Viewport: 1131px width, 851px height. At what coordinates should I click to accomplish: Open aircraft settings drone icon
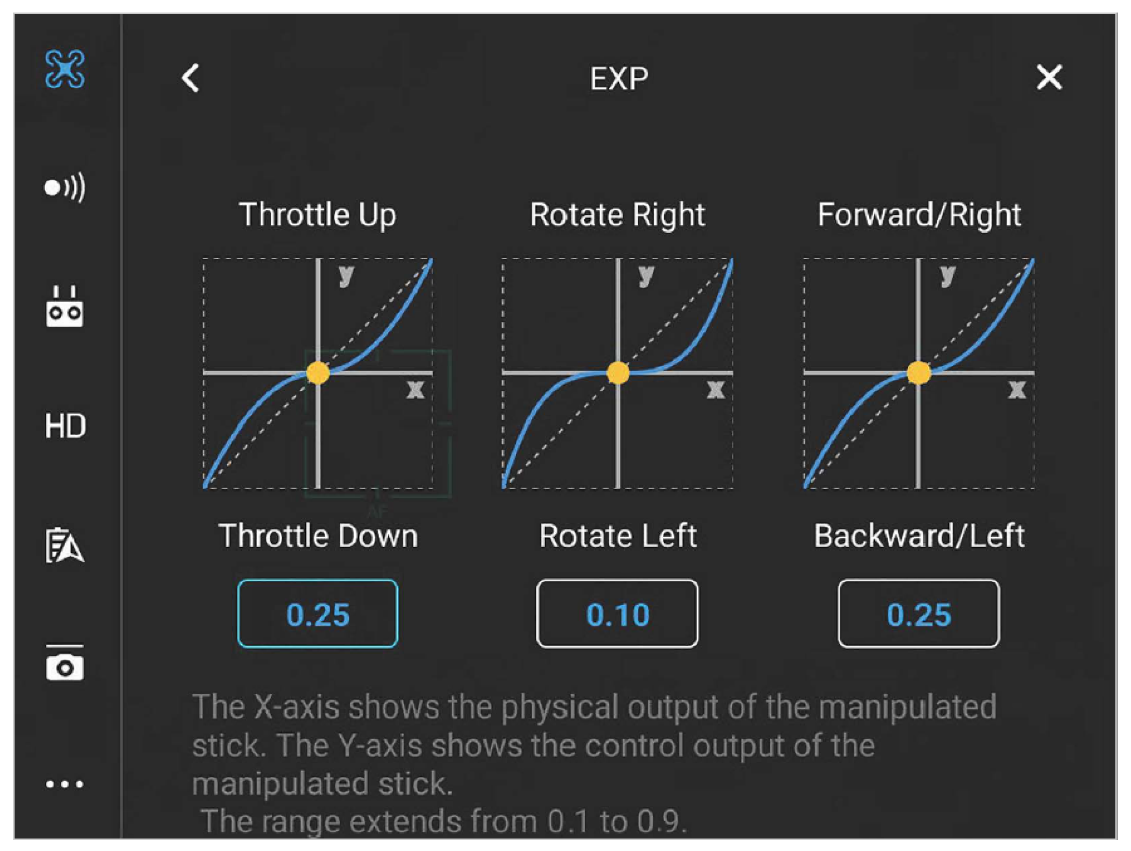click(x=65, y=69)
